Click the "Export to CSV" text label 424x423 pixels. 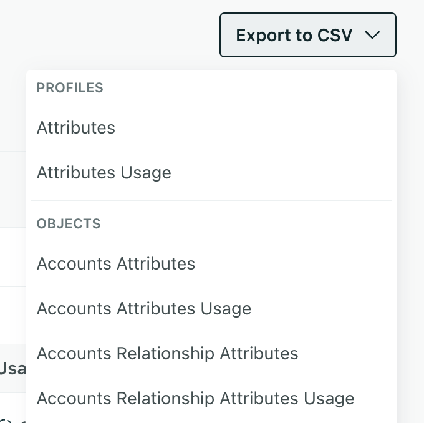tap(294, 35)
